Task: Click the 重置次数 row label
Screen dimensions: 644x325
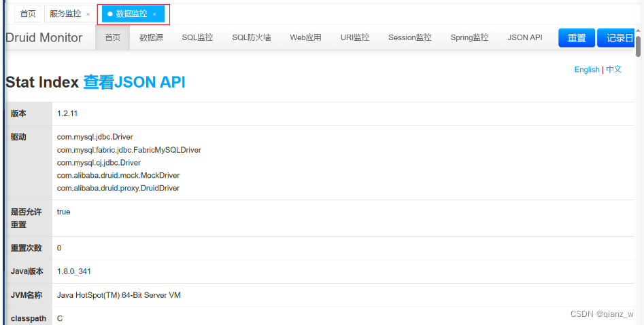Action: (x=27, y=248)
